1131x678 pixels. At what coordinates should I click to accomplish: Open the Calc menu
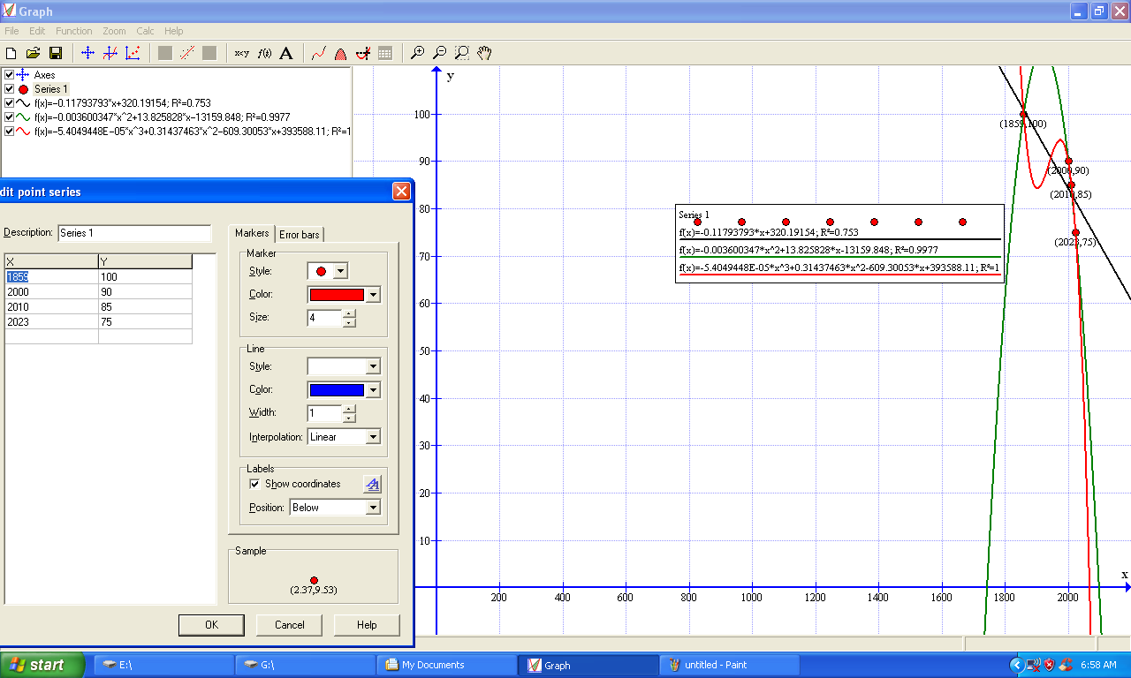146,31
